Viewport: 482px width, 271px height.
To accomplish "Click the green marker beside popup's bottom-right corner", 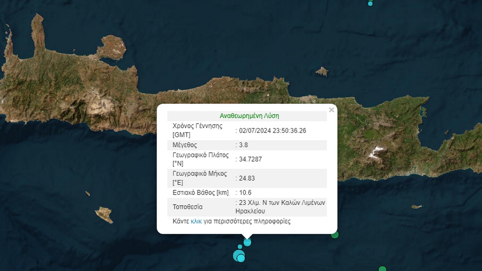I will [x=335, y=234].
